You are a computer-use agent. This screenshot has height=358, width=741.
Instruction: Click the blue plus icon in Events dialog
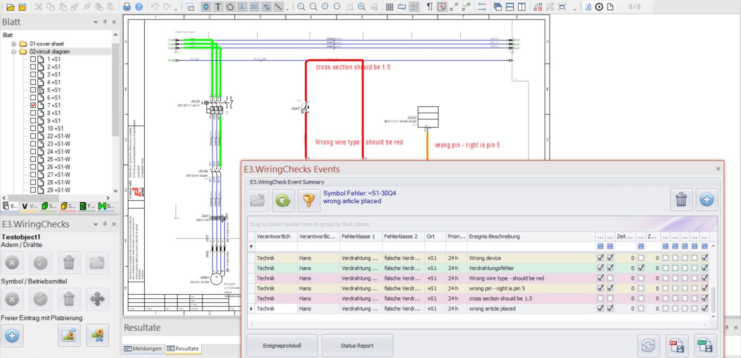click(x=706, y=200)
